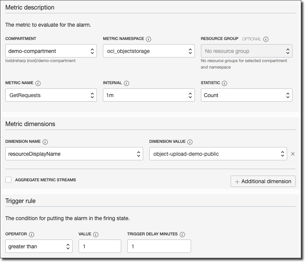Screen dimensions: 305x262
Task: Enable Aggregate Metric Streams checkbox
Action: click(8, 180)
